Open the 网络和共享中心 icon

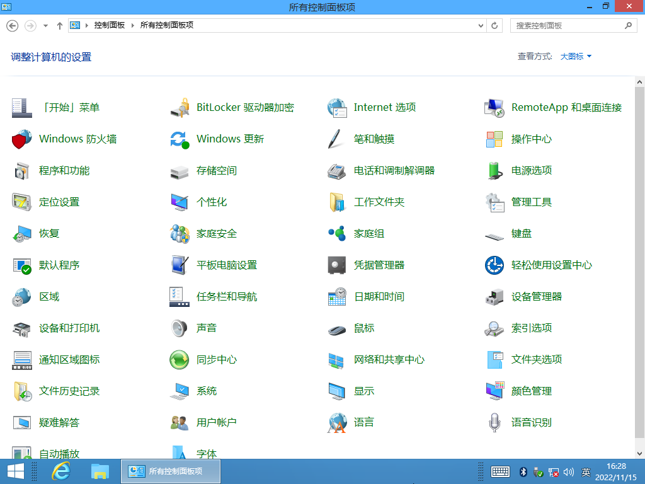tap(338, 360)
